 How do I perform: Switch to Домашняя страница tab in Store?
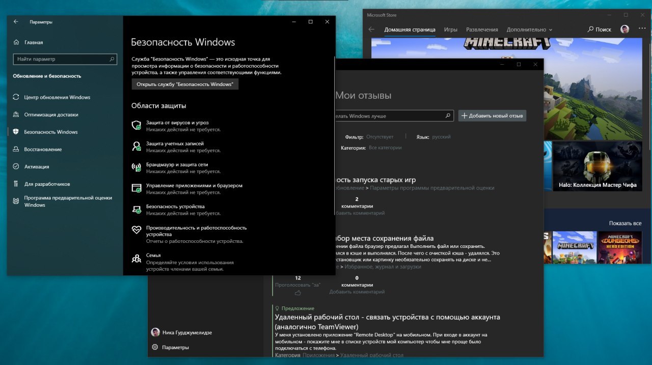tap(410, 30)
